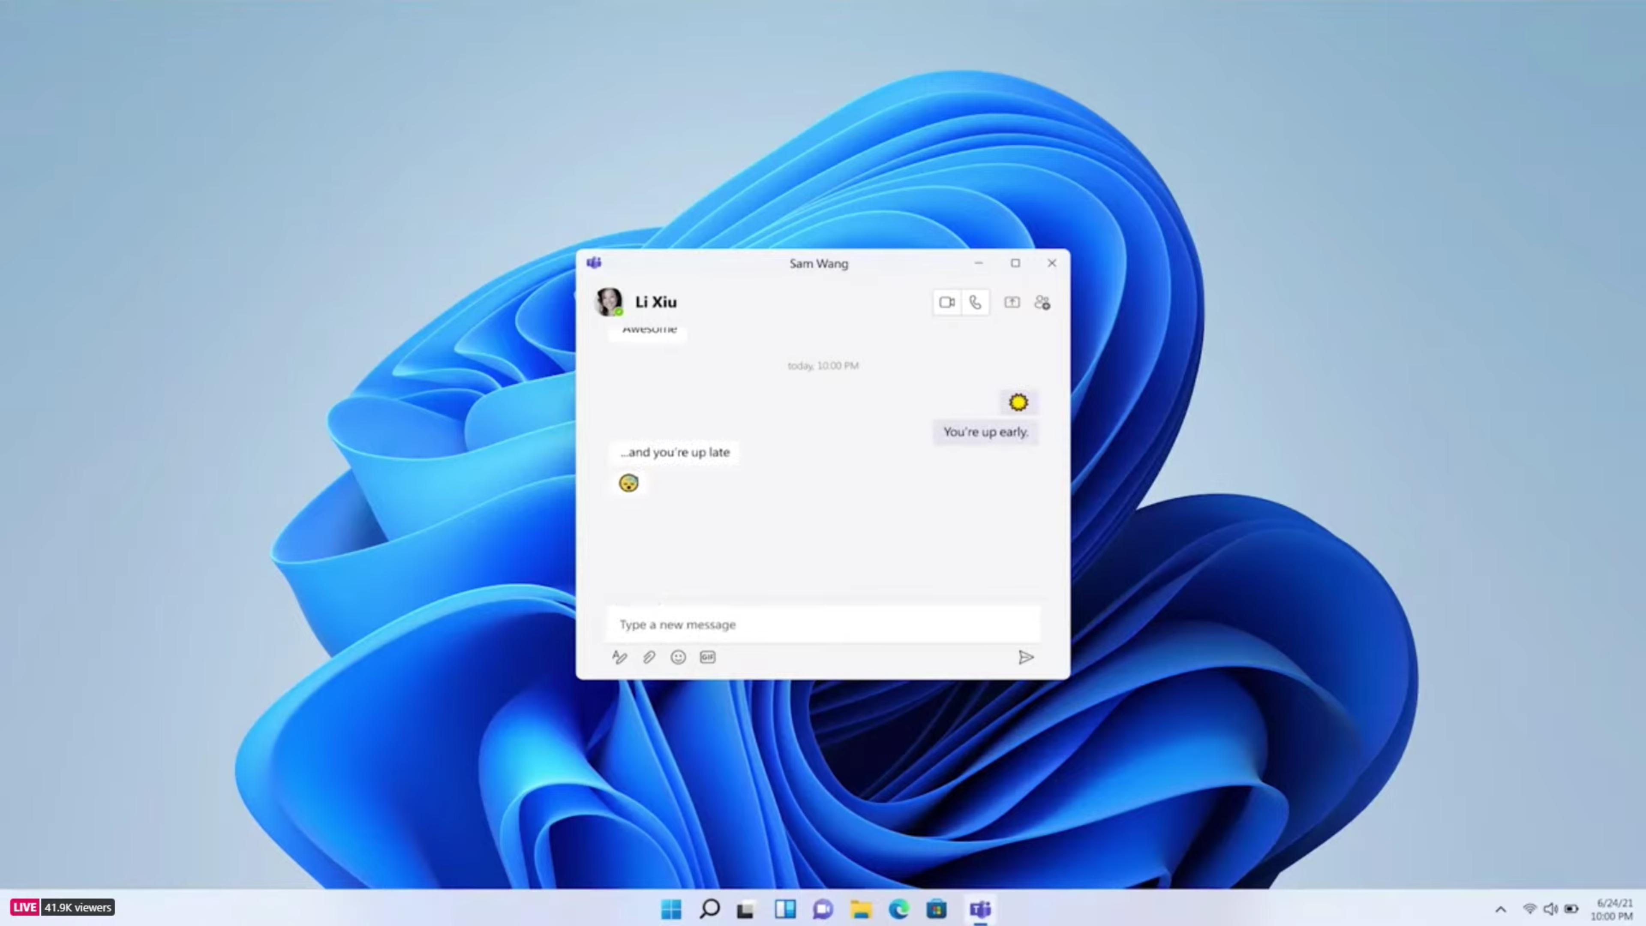Screen dimensions: 1646x926
Task: Open Teams from the taskbar
Action: [x=979, y=909]
